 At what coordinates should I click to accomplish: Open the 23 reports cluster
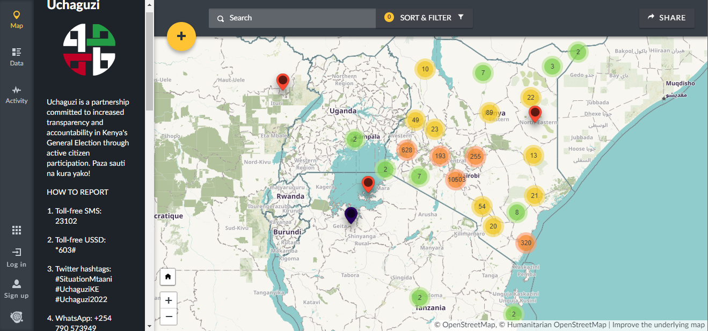[x=435, y=129]
